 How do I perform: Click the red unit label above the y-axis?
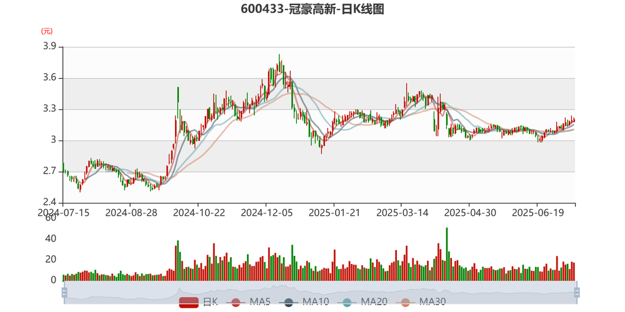[x=46, y=31]
